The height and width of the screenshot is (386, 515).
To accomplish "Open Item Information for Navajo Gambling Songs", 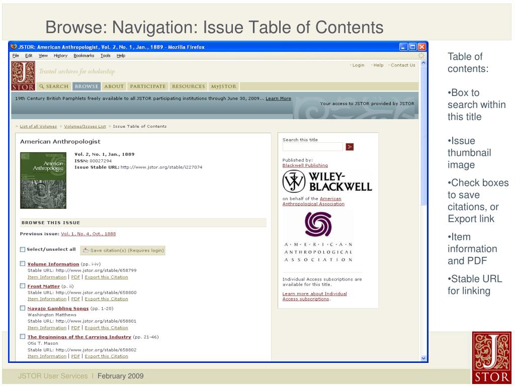I will [47, 328].
